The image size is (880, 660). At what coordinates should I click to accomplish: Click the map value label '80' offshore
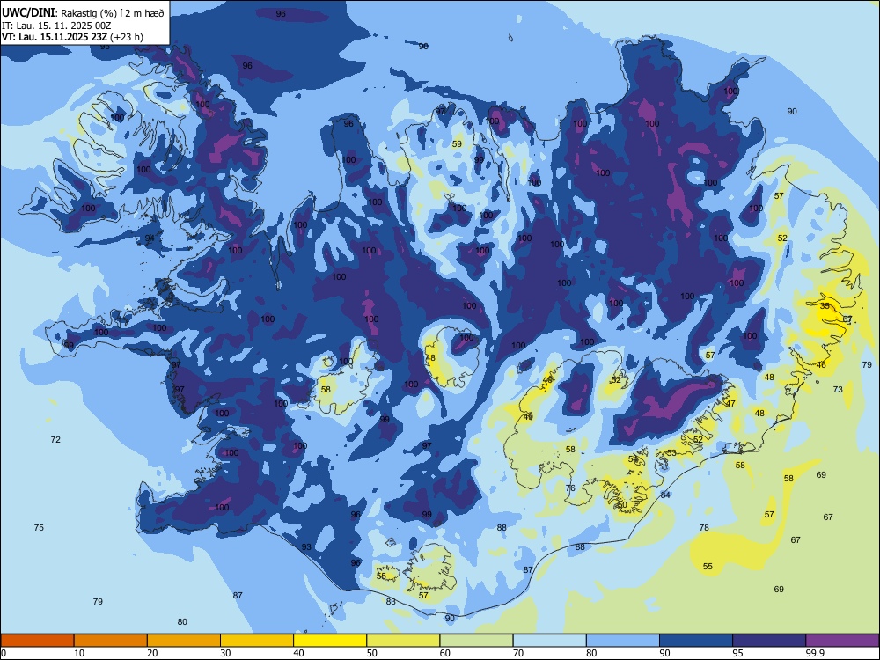[x=182, y=622]
